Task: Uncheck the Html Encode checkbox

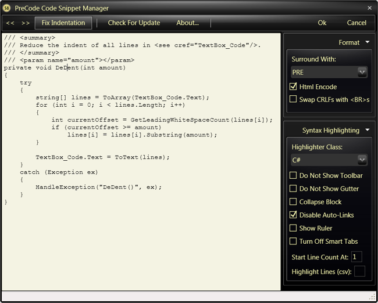Action: (293, 86)
